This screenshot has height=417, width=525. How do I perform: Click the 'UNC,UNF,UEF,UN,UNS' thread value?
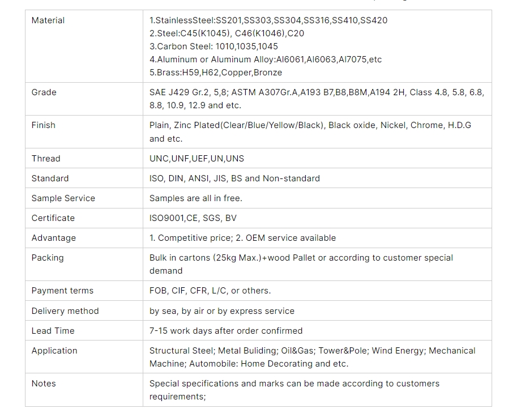[197, 159]
